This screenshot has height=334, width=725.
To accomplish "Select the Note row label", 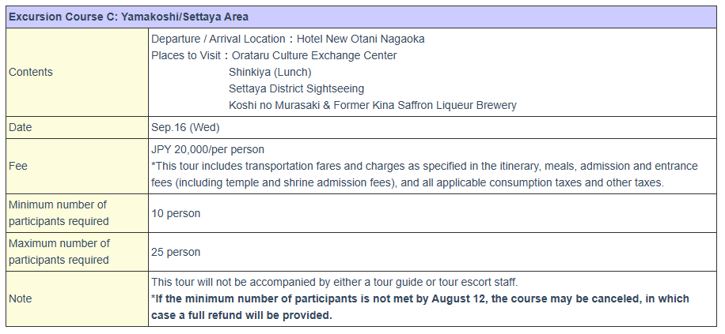I will 21,299.
